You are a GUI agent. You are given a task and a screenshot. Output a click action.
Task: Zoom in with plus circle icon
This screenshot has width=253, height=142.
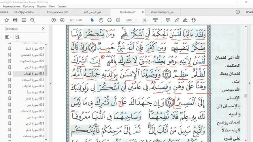118,20
